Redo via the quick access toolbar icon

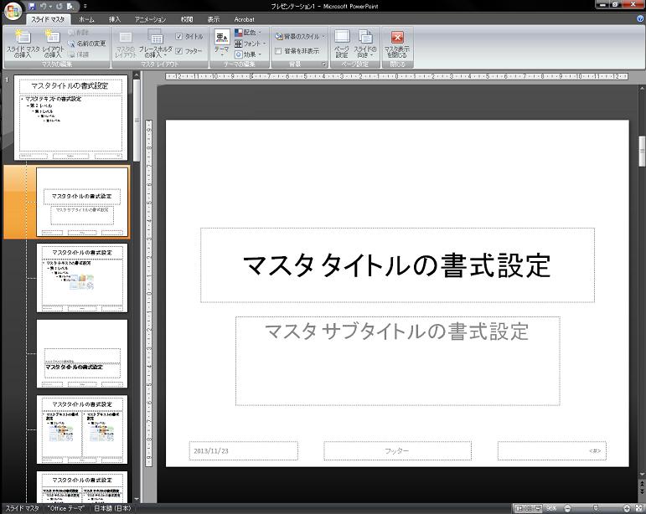tap(59, 6)
